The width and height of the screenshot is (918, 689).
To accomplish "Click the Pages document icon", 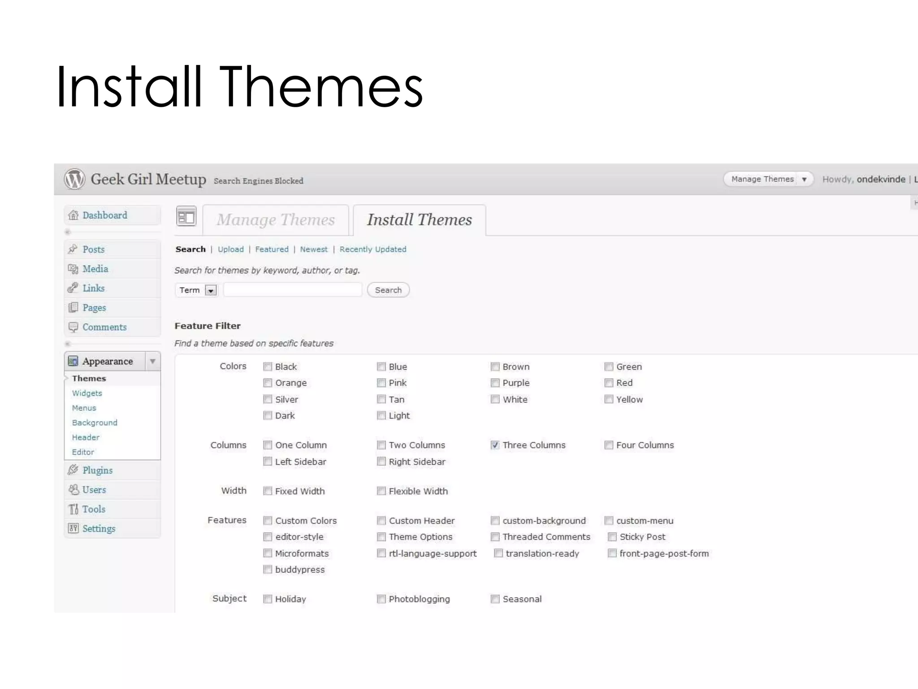I will tap(73, 307).
